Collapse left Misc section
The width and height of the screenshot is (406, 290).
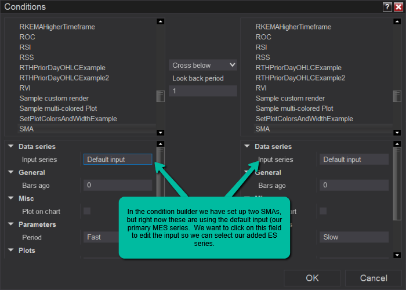point(11,198)
